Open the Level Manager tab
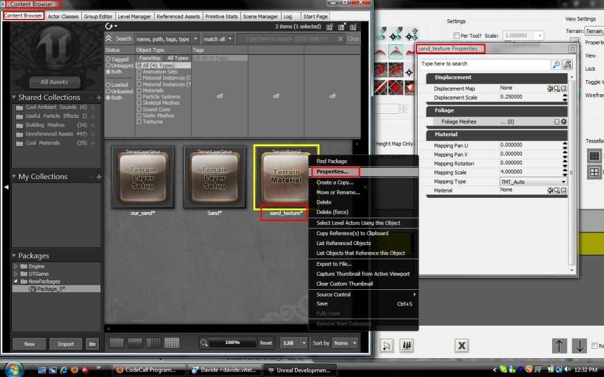The width and height of the screenshot is (604, 377). (x=134, y=16)
